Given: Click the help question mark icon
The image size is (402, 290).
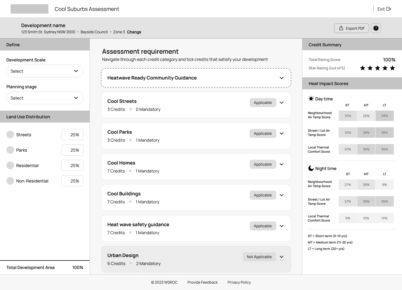Looking at the screenshot, I should [x=376, y=28].
